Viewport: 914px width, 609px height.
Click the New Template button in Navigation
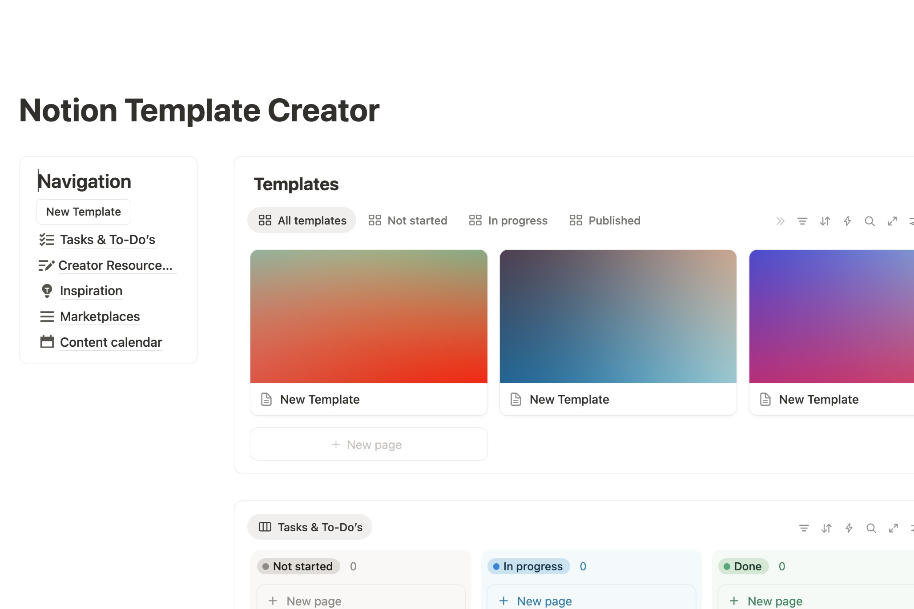click(x=84, y=212)
